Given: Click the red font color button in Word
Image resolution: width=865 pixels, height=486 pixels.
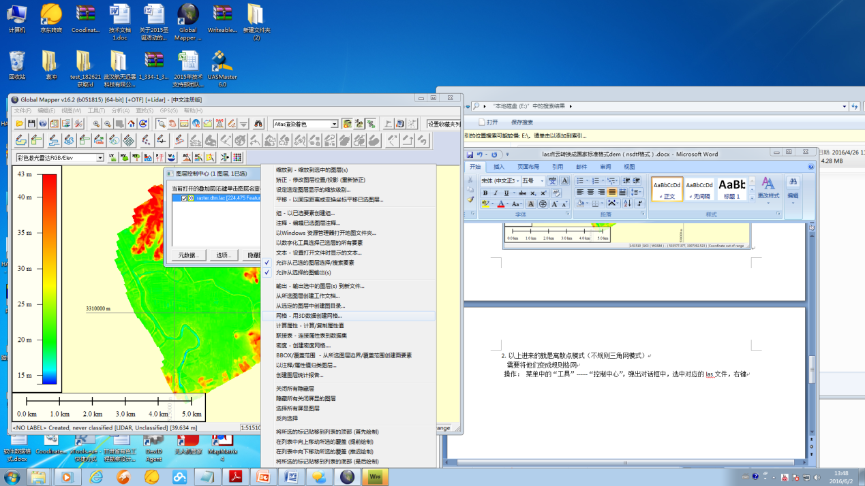Looking at the screenshot, I should click(x=501, y=204).
